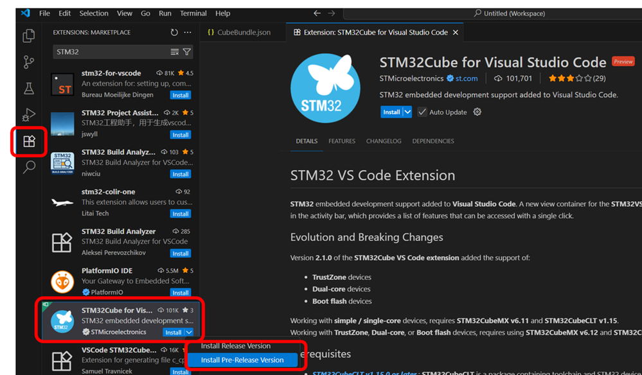Open the Search magnifier view
642x375 pixels.
pos(29,167)
